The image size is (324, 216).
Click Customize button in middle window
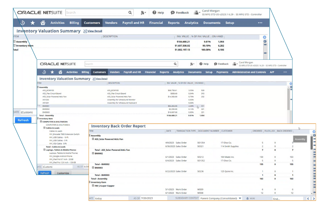pyautogui.click(x=63, y=173)
